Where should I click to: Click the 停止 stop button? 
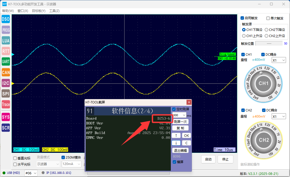(x=225, y=159)
